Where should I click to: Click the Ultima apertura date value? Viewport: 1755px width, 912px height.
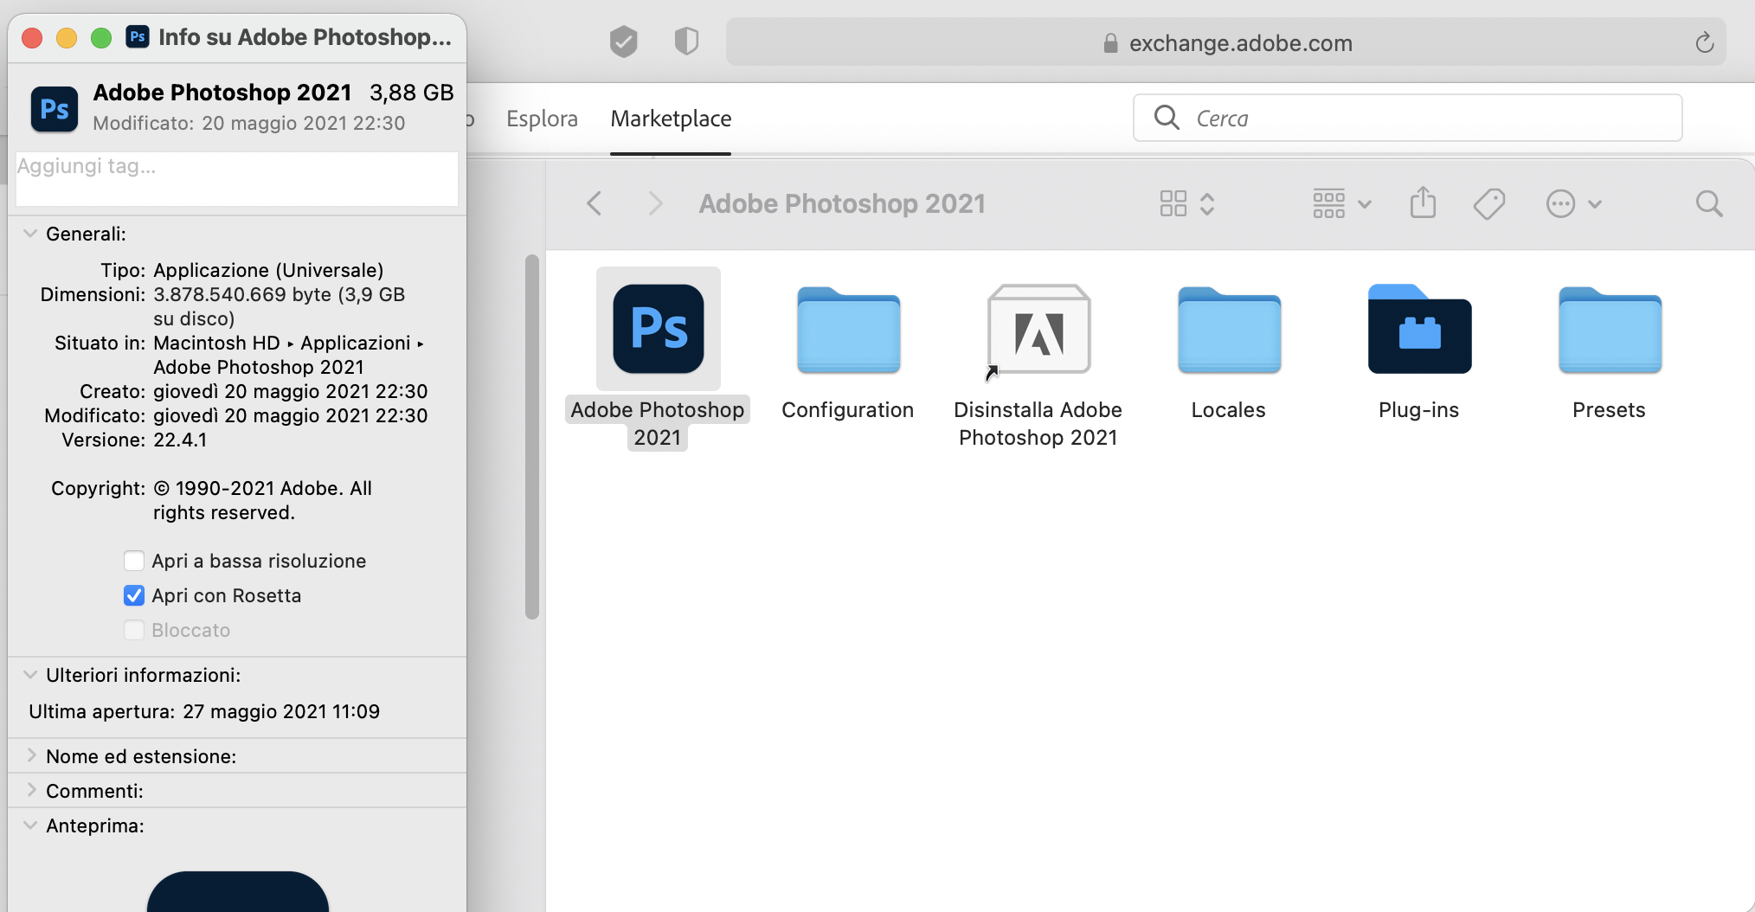[281, 711]
